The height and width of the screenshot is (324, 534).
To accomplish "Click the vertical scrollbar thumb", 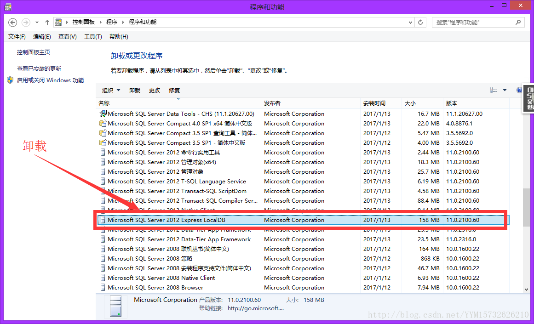I will pyautogui.click(x=527, y=207).
